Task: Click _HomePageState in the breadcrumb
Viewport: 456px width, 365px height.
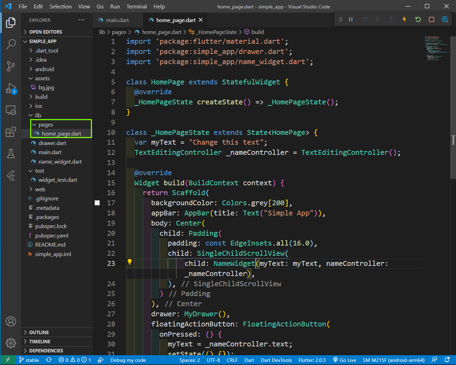Action: click(x=213, y=32)
